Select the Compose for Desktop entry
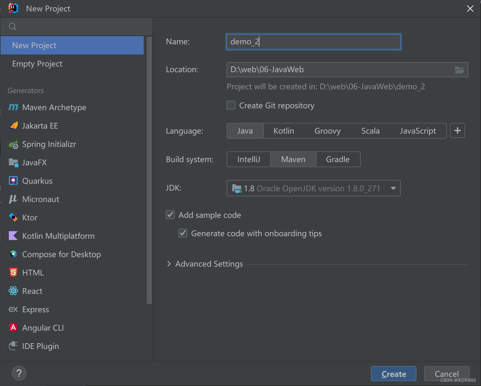The image size is (481, 386). [x=72, y=254]
